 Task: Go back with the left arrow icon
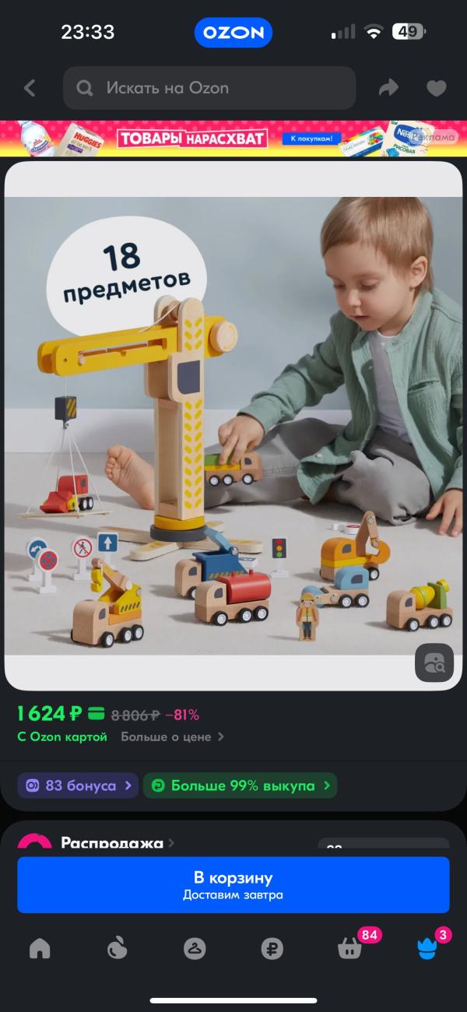tap(30, 88)
